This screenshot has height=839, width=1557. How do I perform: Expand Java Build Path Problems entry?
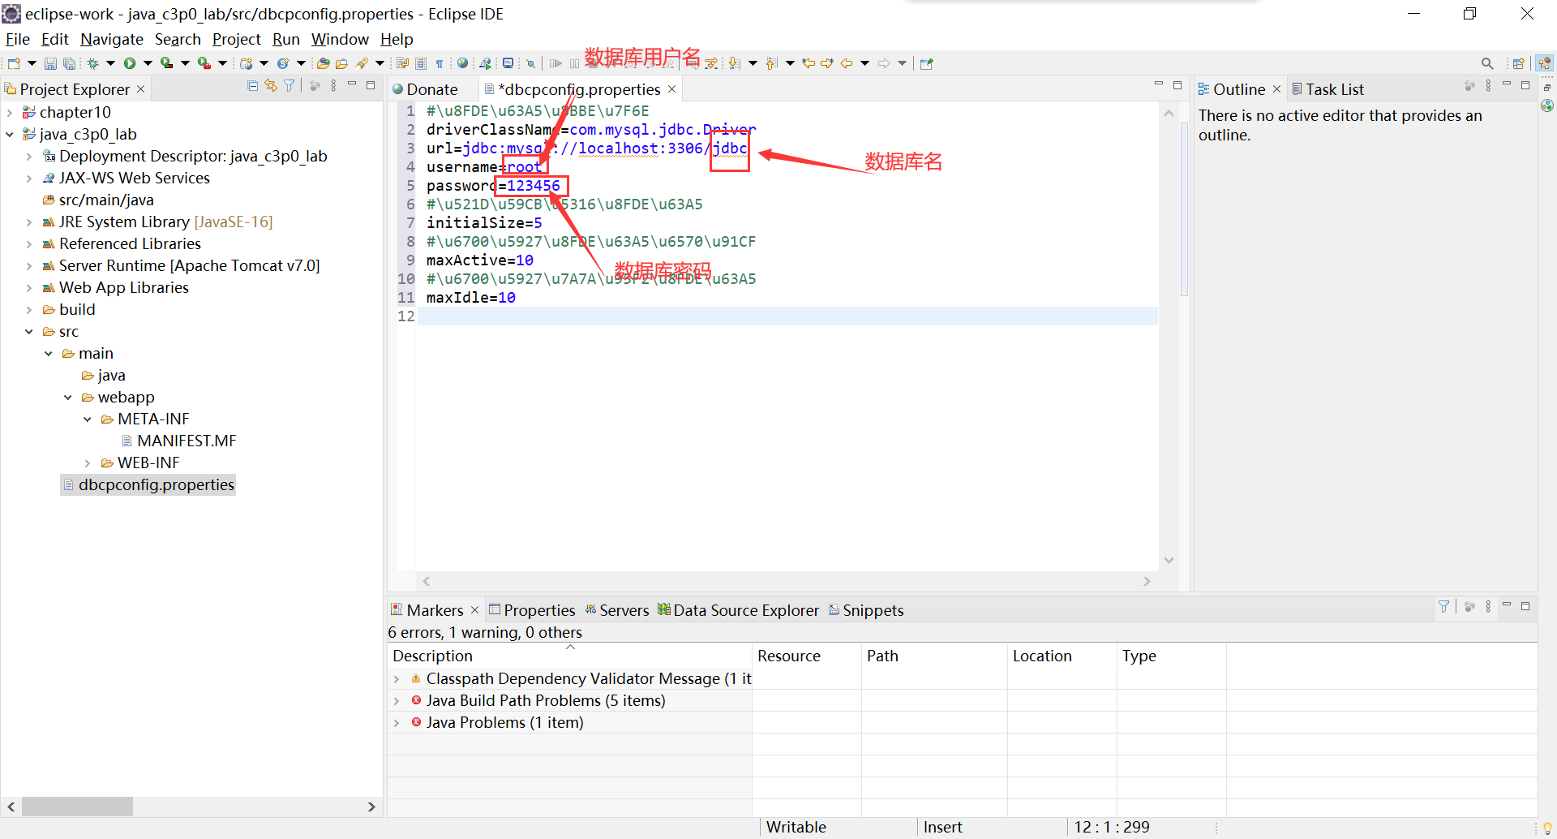398,700
